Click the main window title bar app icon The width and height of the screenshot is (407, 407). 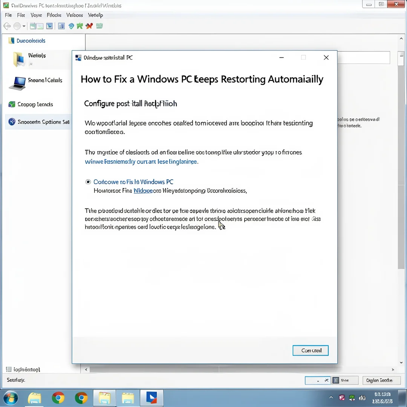[x=6, y=5]
